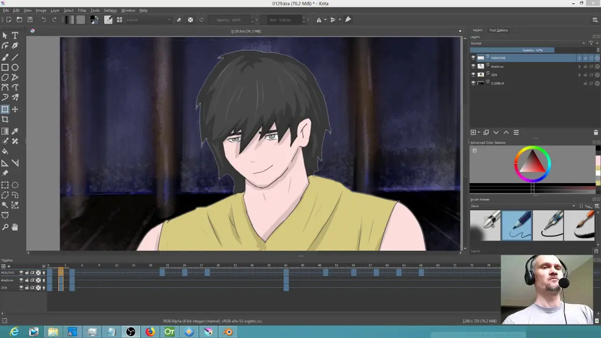Viewport: 601px width, 338px height.
Task: Select the blue pen brush preset thumbnail
Action: click(517, 225)
